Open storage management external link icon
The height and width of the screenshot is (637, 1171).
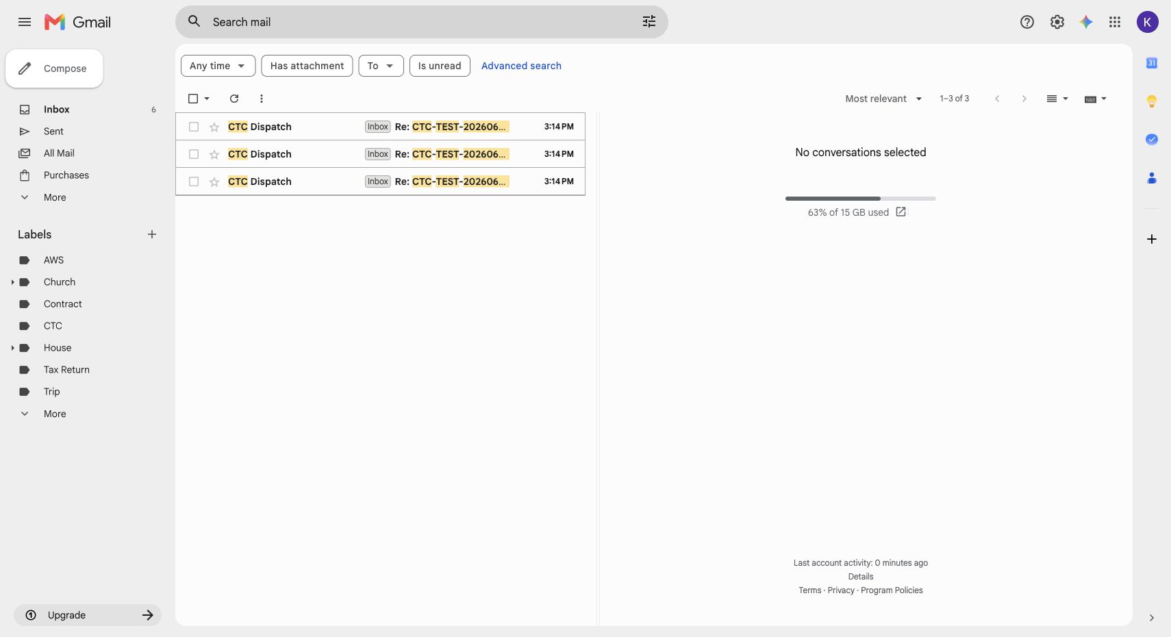901,212
